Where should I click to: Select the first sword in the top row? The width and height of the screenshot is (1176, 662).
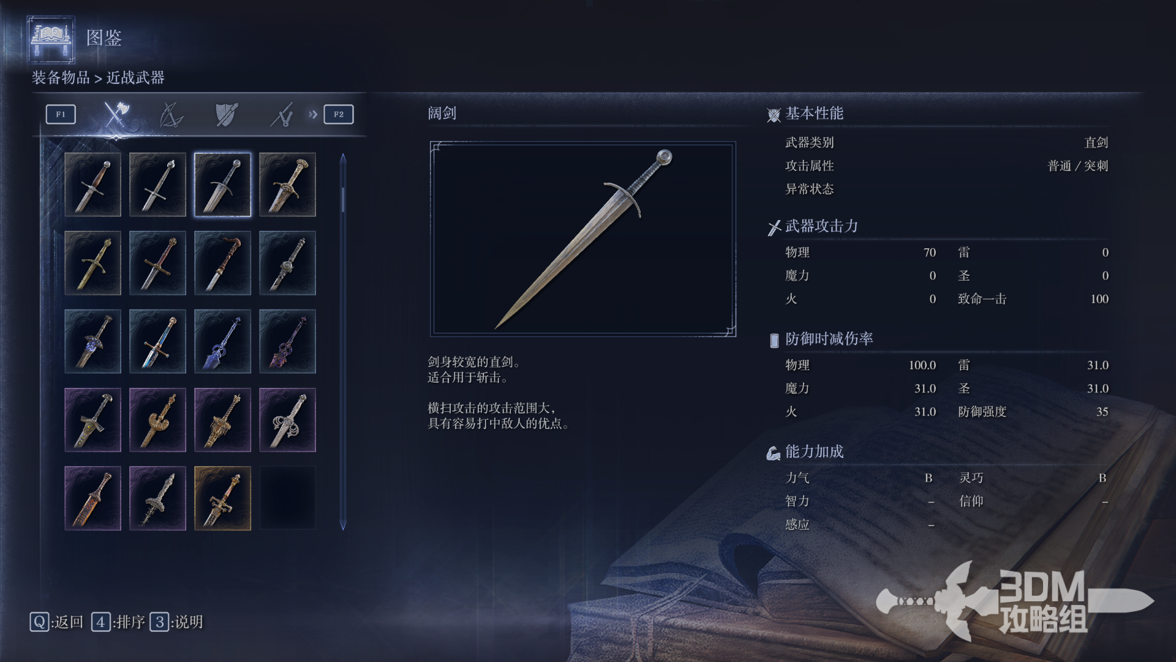tap(92, 185)
